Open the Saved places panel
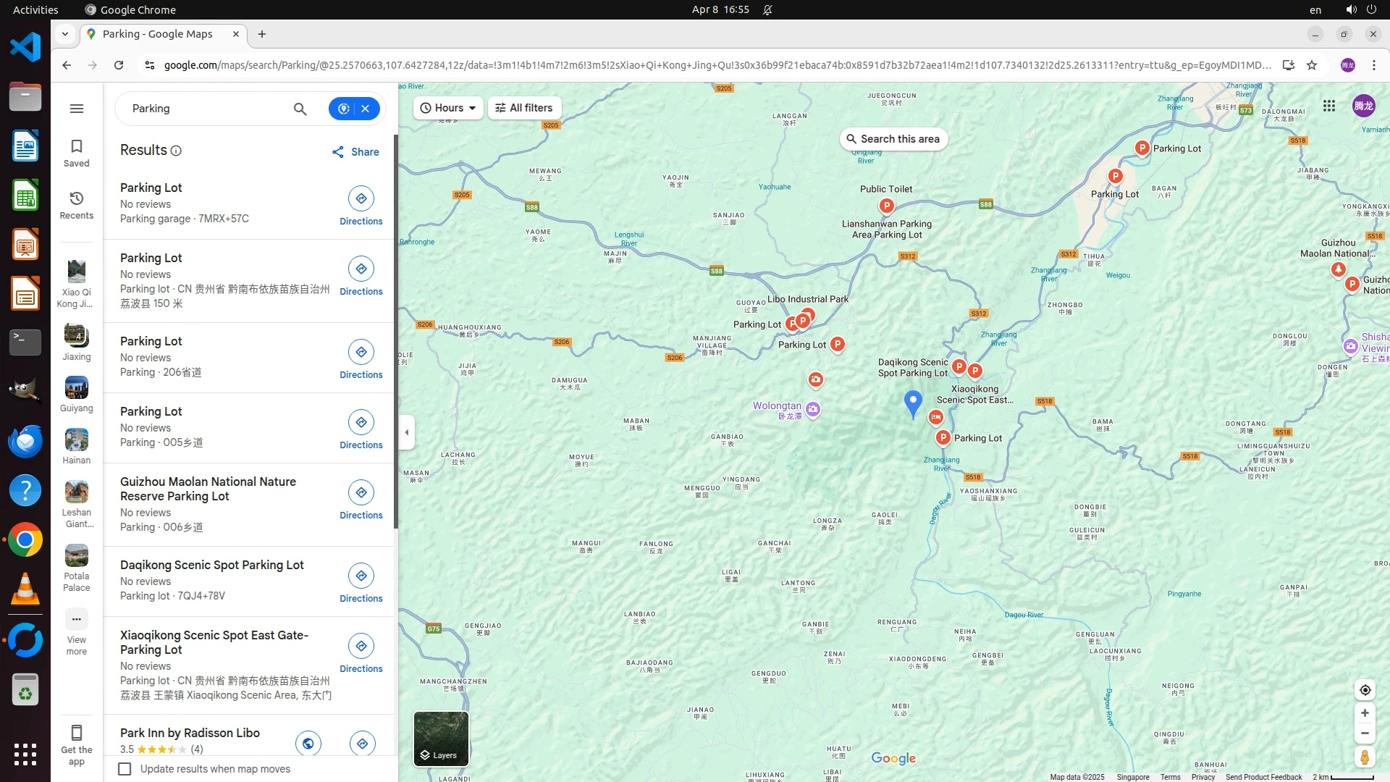1390x782 pixels. point(76,152)
